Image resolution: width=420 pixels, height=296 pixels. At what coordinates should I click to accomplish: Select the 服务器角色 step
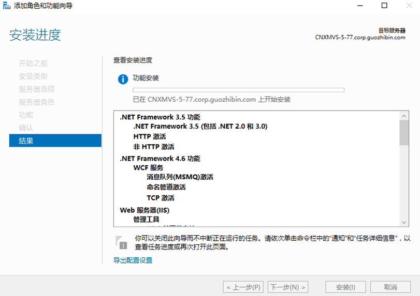click(37, 102)
